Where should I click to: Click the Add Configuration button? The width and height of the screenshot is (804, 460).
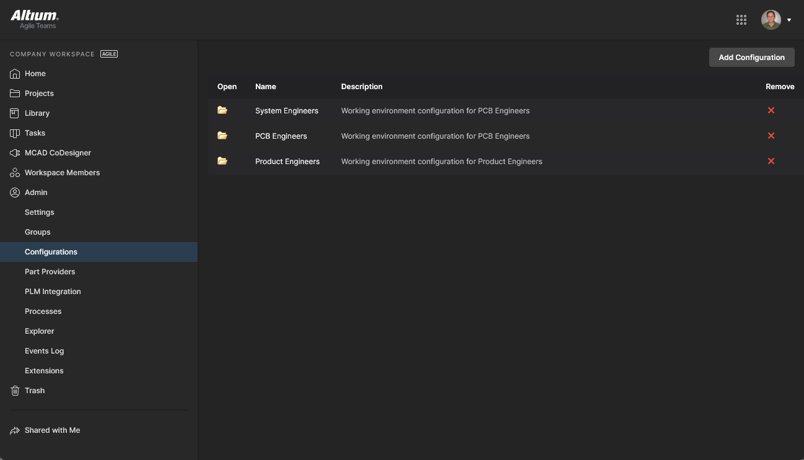point(751,58)
